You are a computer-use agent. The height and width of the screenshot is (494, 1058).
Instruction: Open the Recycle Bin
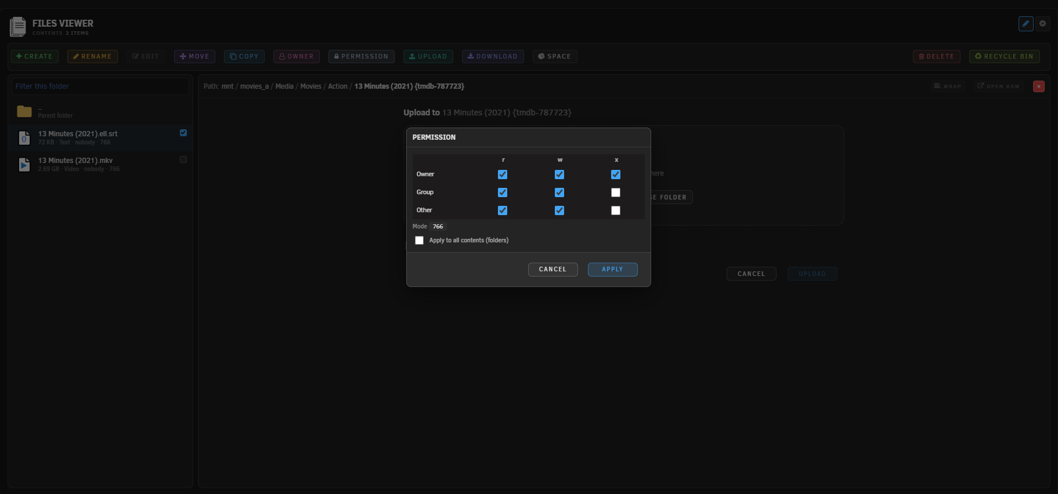[x=1005, y=56]
